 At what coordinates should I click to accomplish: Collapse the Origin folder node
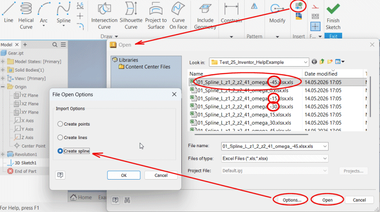[x=3, y=87]
